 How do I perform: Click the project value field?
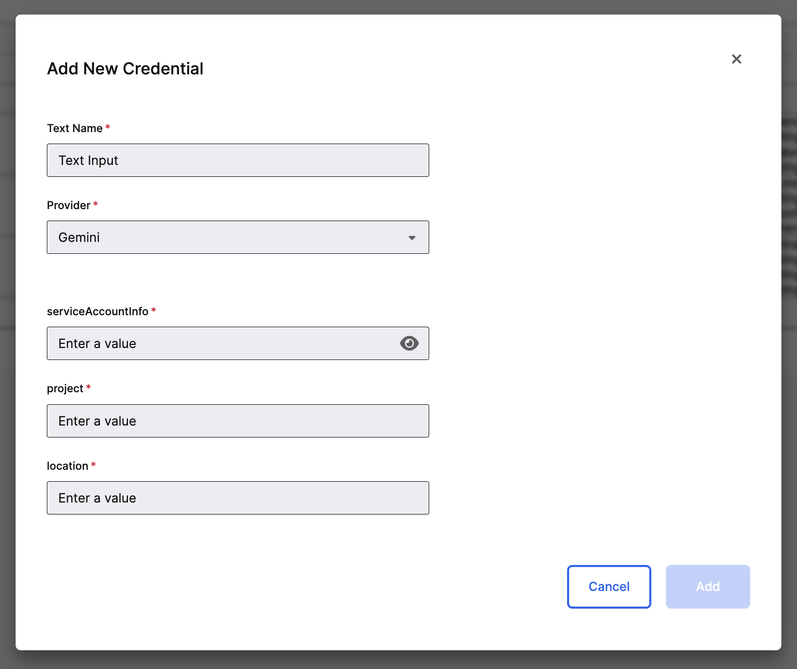point(237,421)
